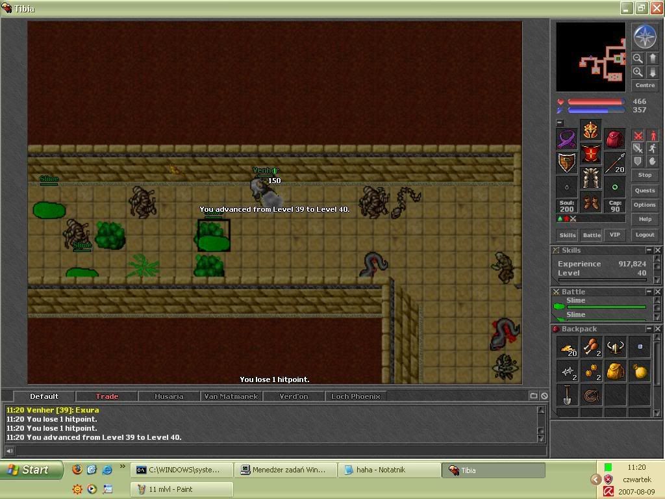This screenshot has width=665, height=499.
Task: Toggle secure mode hand icon
Action: (x=653, y=161)
